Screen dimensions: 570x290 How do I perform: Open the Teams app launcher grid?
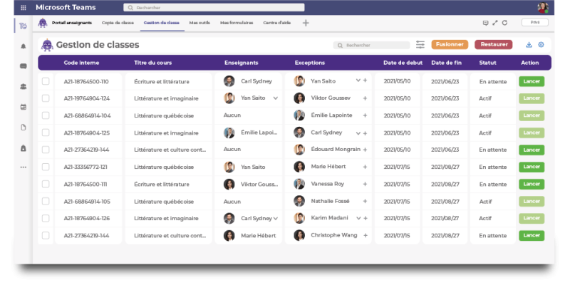click(x=23, y=8)
